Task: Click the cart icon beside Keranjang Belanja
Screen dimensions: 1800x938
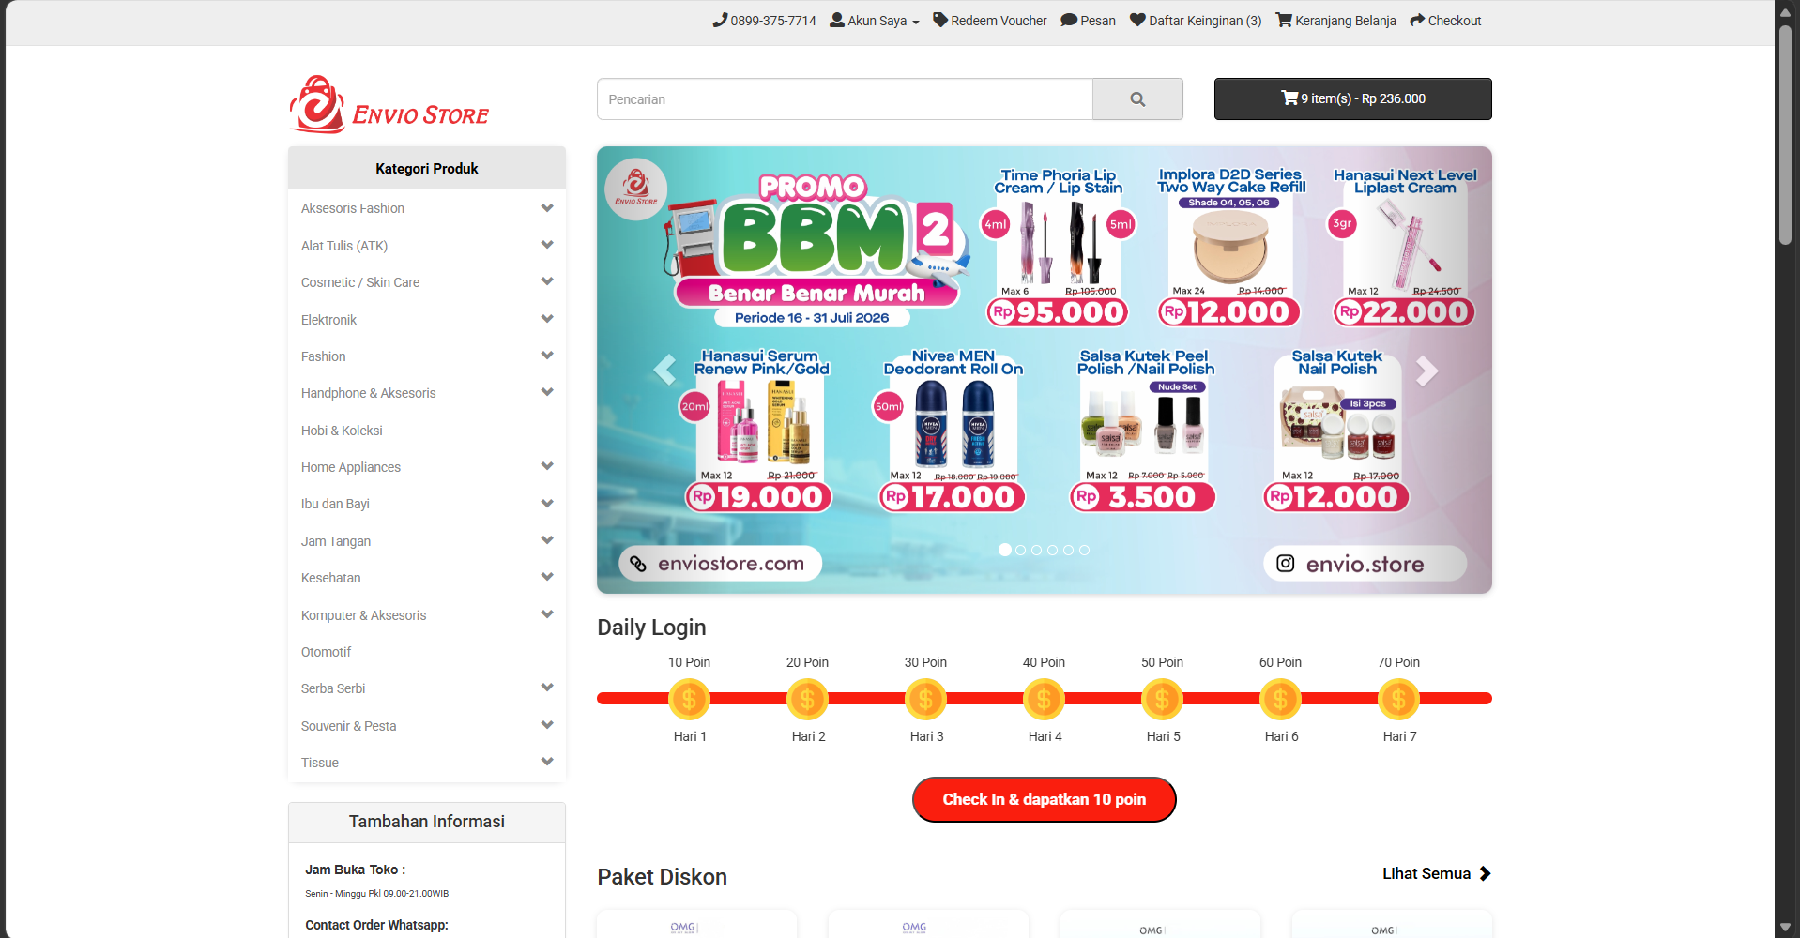Action: (1284, 20)
